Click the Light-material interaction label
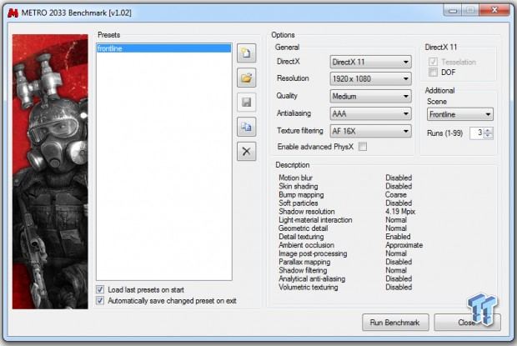Image resolution: width=517 pixels, height=346 pixels. pos(315,220)
